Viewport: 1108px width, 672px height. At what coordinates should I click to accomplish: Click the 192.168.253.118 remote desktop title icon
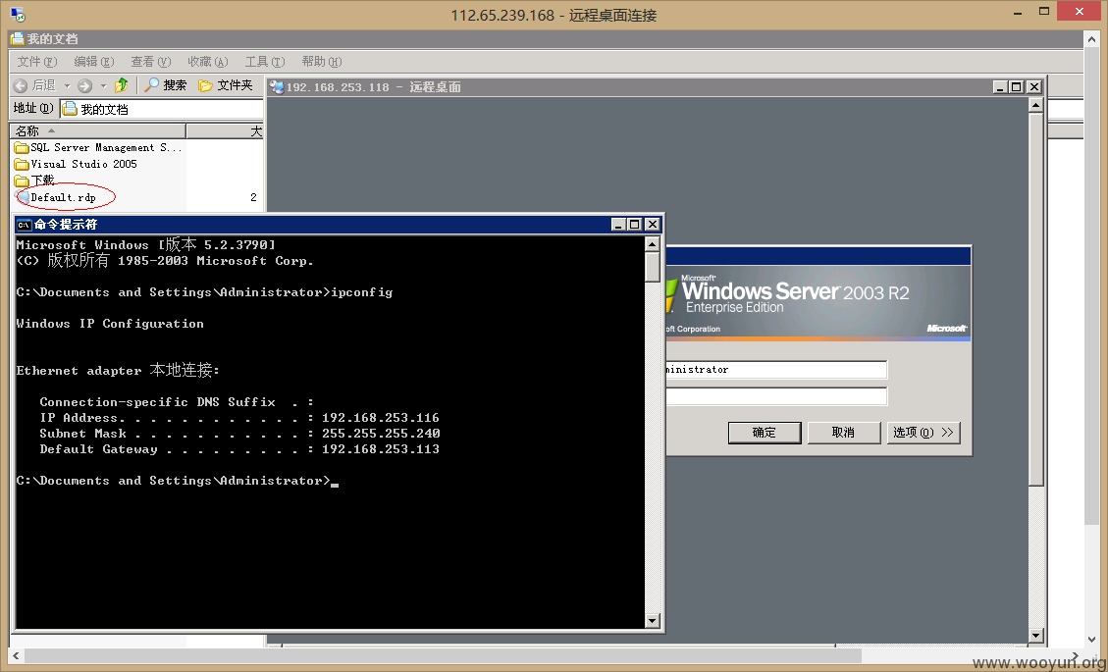(x=277, y=87)
